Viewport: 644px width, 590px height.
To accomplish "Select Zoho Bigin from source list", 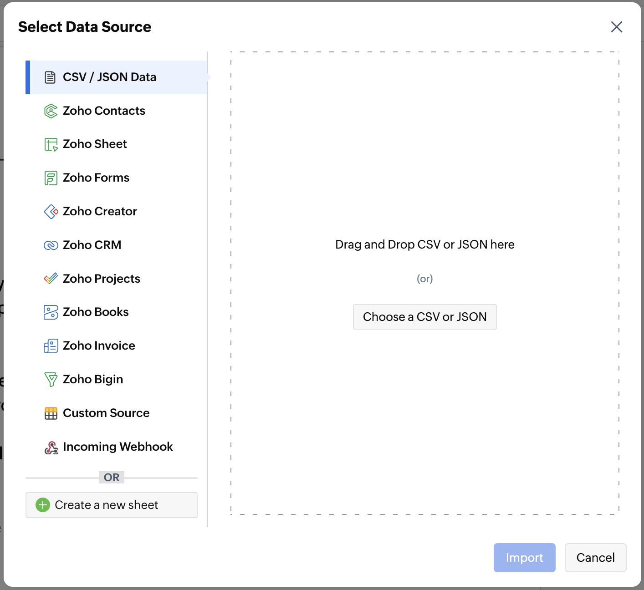I will click(x=93, y=380).
